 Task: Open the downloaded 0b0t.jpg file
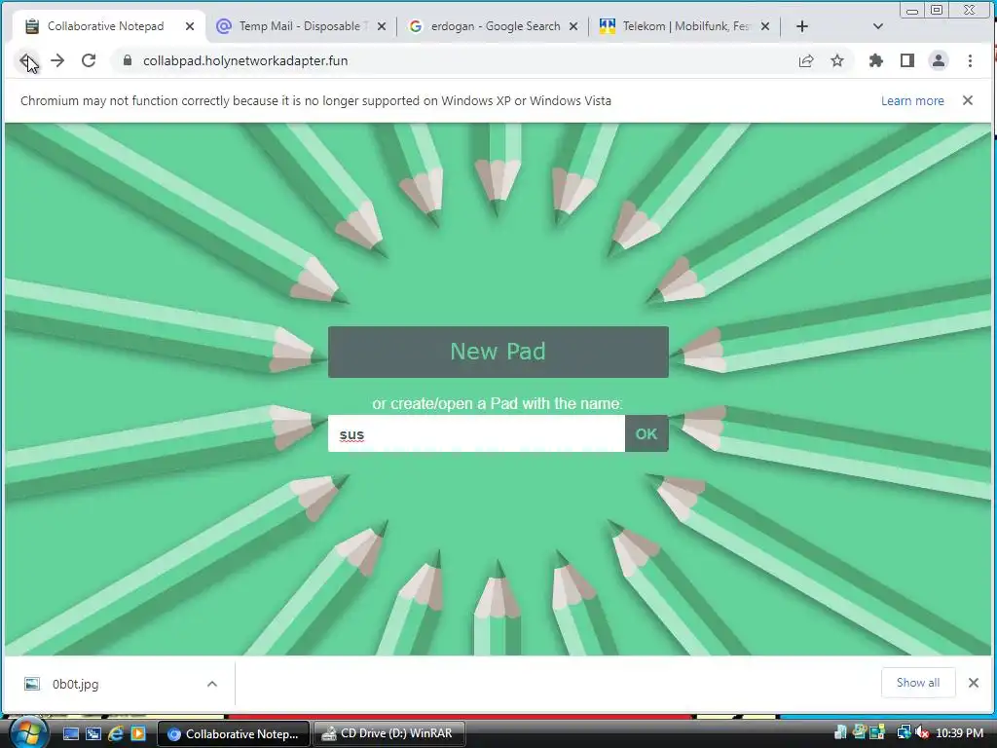click(75, 685)
